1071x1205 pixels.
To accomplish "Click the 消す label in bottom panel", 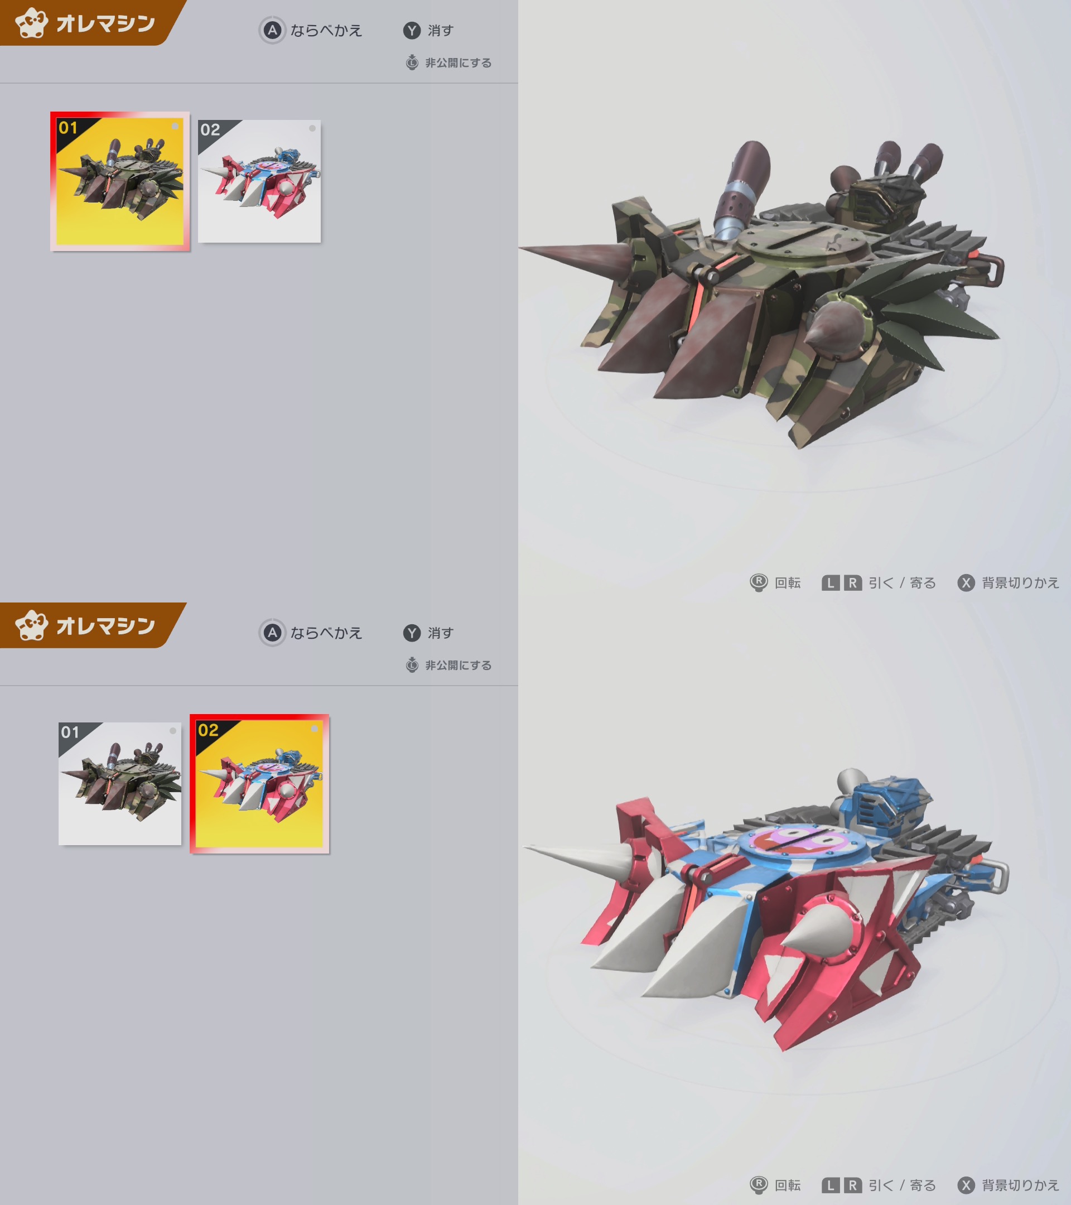I will 440,633.
